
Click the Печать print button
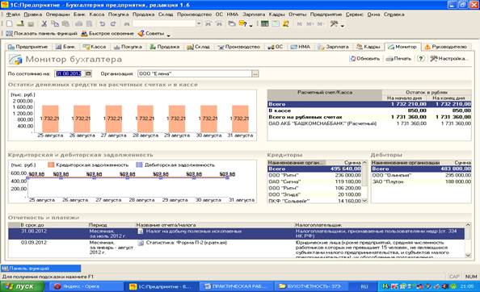[398, 59]
